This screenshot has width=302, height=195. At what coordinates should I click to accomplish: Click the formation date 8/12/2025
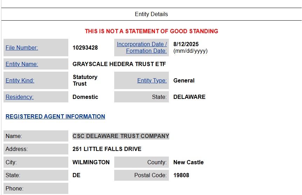tap(186, 44)
